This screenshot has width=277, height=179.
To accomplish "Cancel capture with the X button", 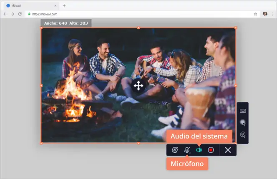I will pyautogui.click(x=228, y=150).
